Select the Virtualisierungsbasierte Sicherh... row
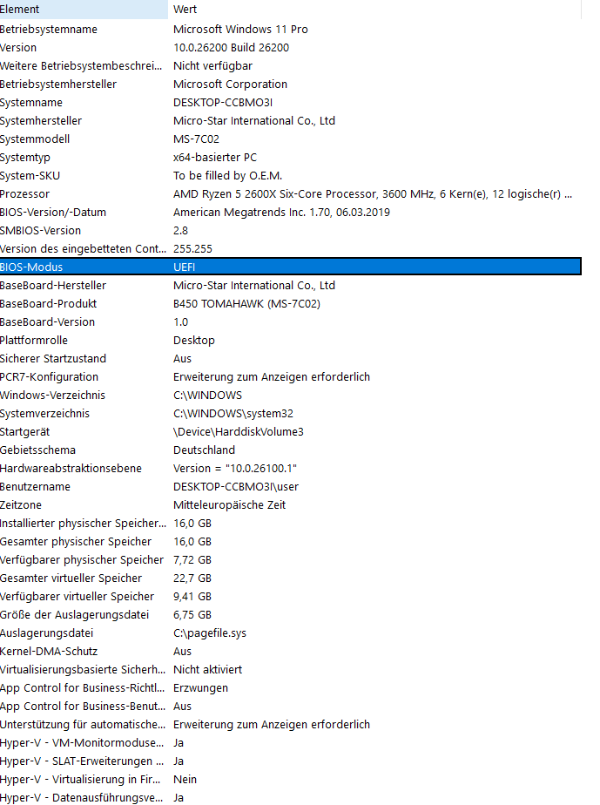The image size is (600, 805). 291,670
